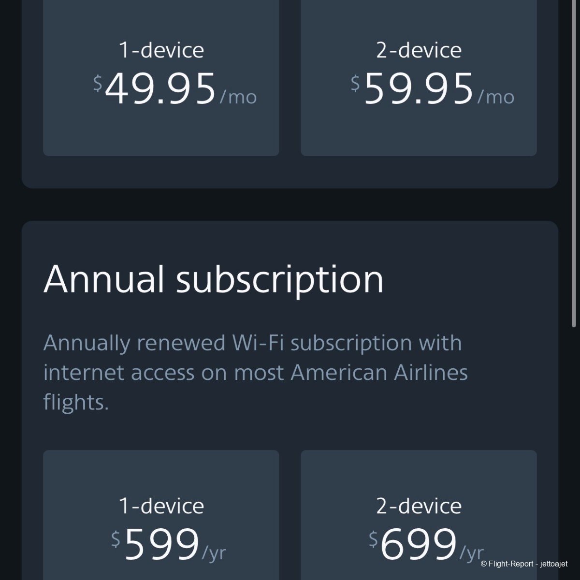The image size is (580, 580).
Task: Choose the 1-device $599 annual plan card
Action: click(161, 515)
